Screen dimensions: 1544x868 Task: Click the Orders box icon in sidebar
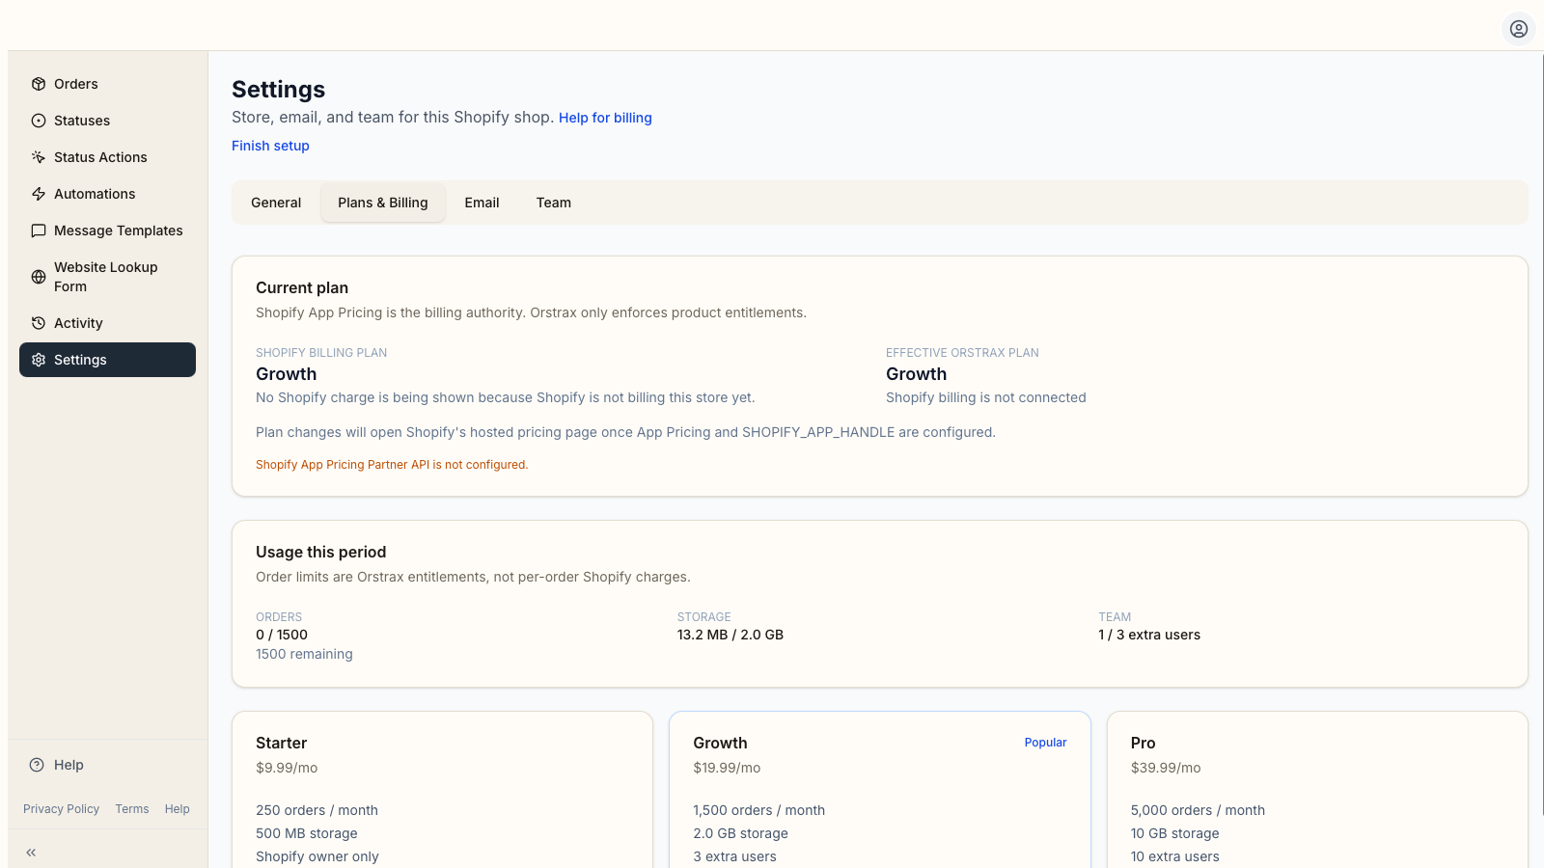point(39,84)
